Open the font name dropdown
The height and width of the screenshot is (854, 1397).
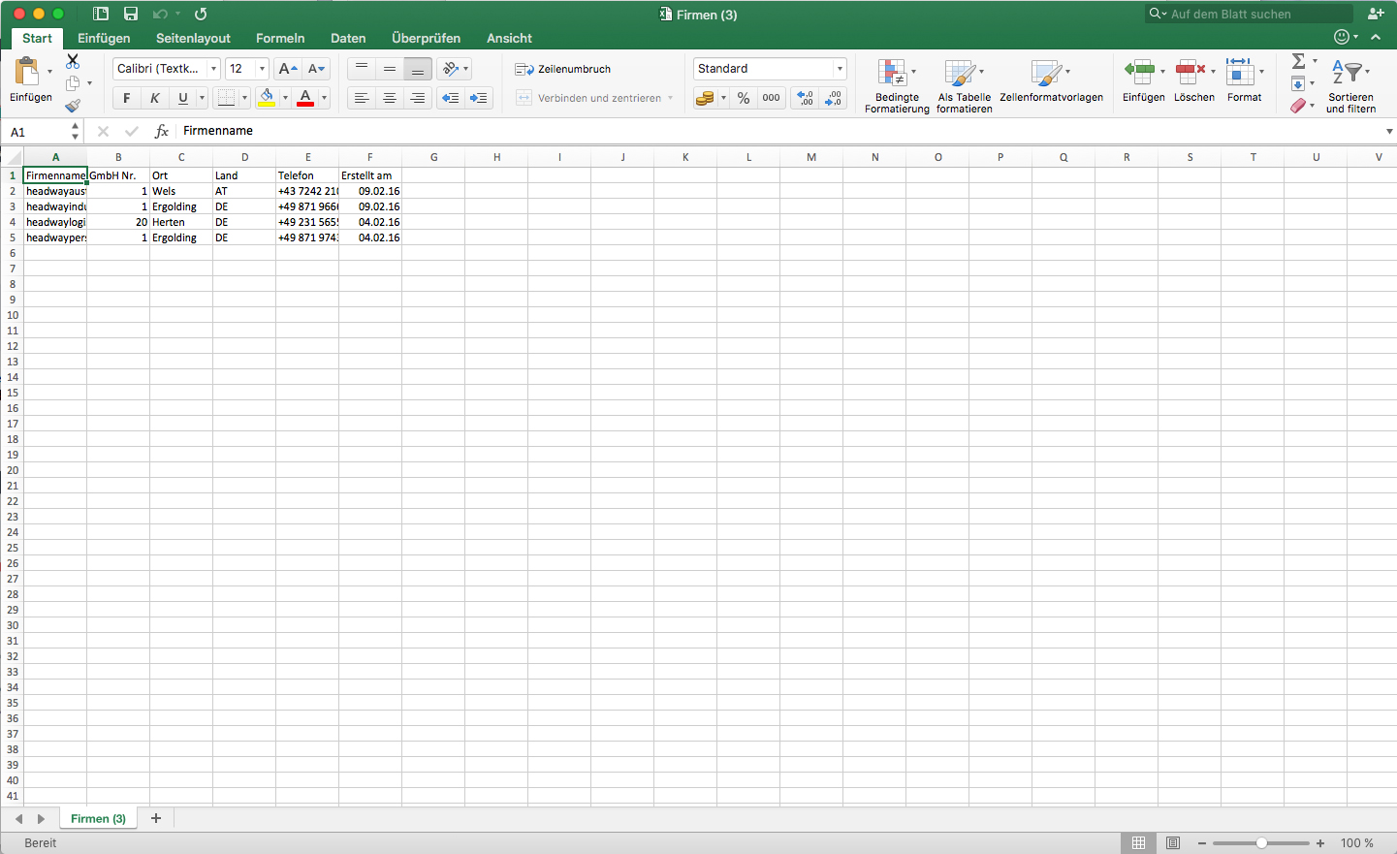[x=213, y=69]
